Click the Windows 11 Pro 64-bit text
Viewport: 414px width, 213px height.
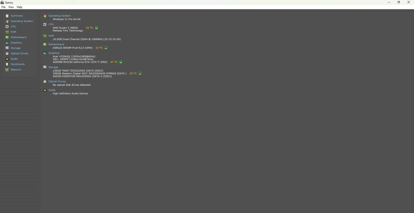[67, 19]
